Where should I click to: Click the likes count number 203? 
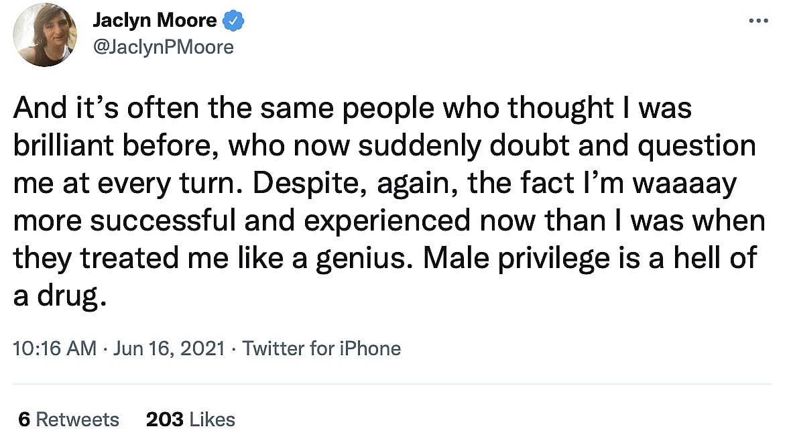(x=164, y=420)
